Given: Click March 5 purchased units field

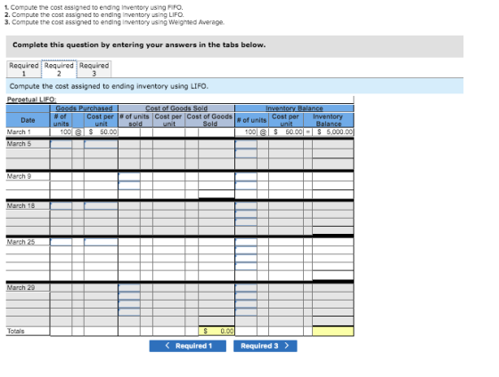Looking at the screenshot, I should tap(61, 144).
